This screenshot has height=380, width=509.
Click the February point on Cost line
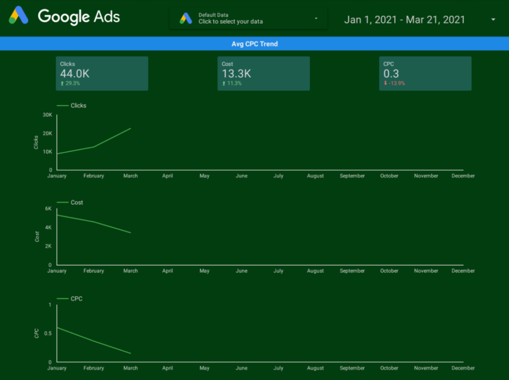coord(94,222)
